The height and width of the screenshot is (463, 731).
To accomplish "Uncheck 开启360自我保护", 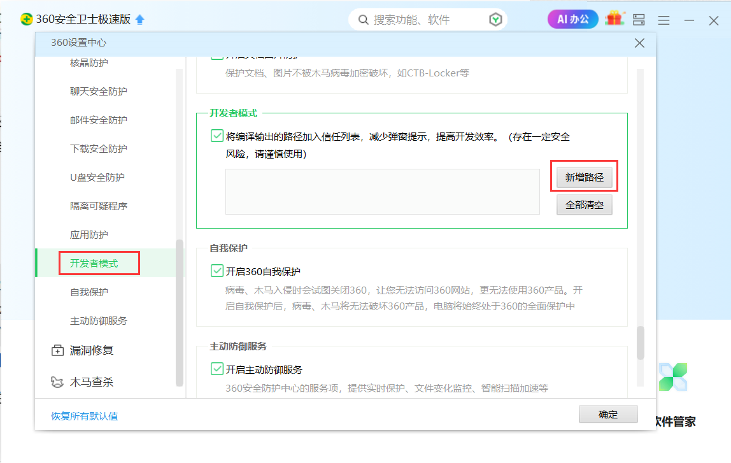I will coord(216,271).
